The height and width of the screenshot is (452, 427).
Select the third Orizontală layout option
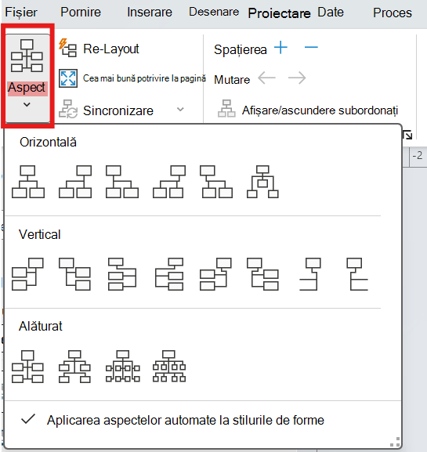click(x=122, y=182)
